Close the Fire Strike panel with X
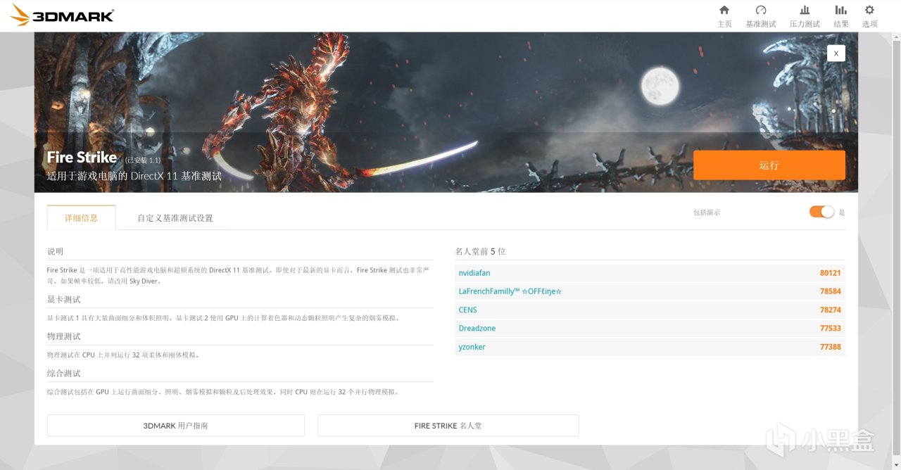 [836, 53]
